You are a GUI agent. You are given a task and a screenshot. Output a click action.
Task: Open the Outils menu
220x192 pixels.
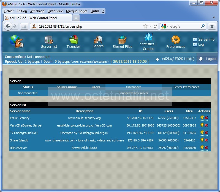[95, 11]
